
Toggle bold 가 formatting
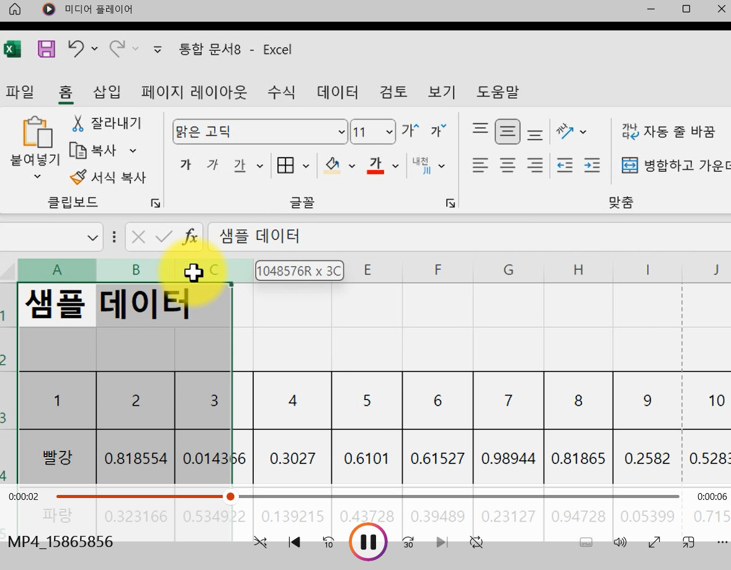tap(186, 164)
